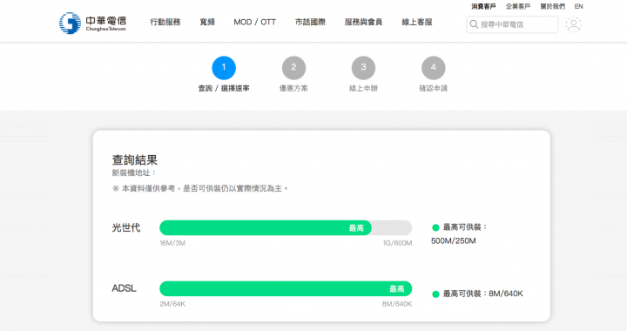Open the MOD / OTT menu
The height and width of the screenshot is (331, 627).
[254, 22]
